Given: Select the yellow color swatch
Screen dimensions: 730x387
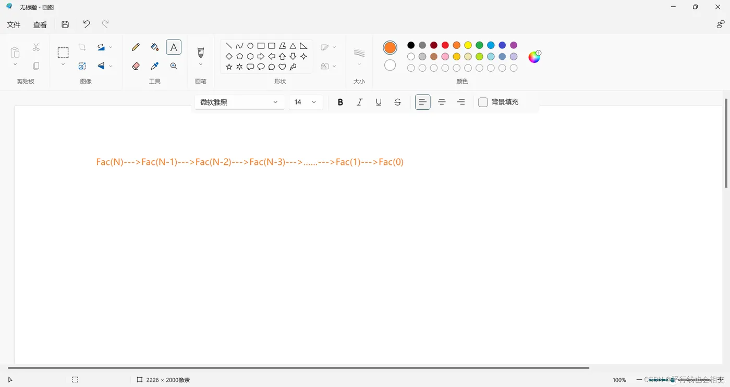Looking at the screenshot, I should (468, 45).
